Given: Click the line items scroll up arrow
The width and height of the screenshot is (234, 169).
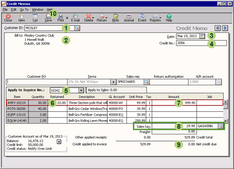Looking at the screenshot, I should tap(226, 102).
